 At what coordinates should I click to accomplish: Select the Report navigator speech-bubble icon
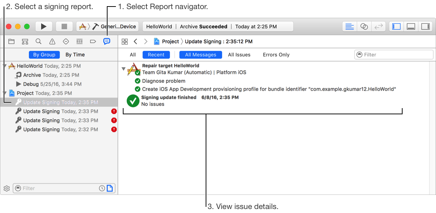pos(106,41)
